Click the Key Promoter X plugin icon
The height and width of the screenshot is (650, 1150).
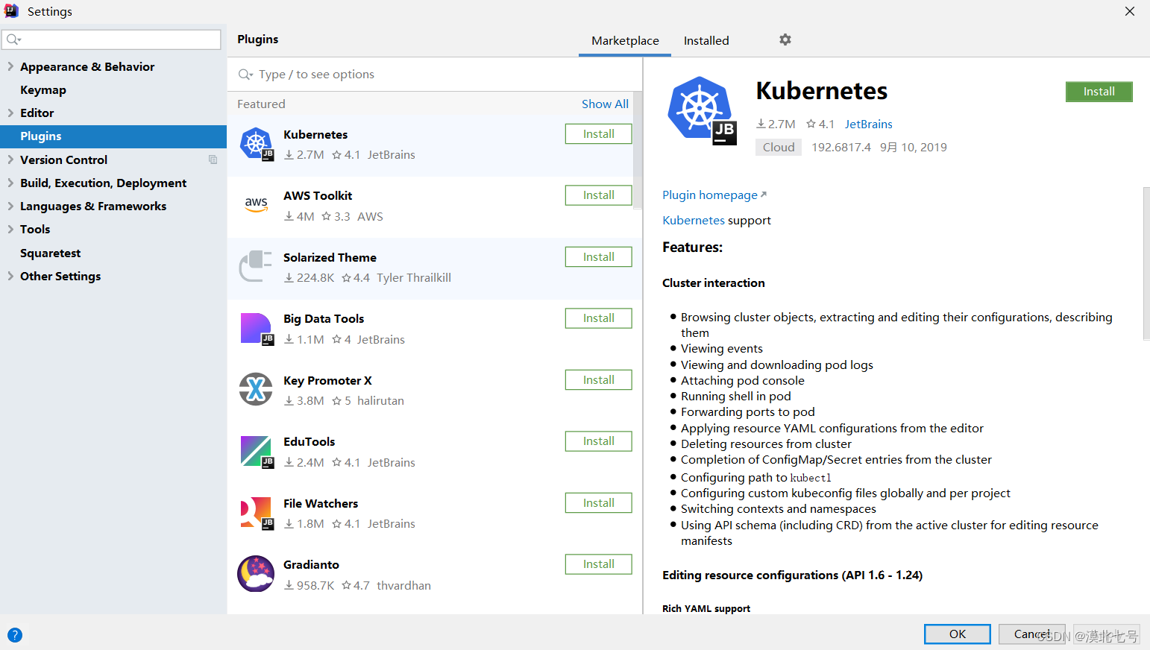(x=256, y=389)
